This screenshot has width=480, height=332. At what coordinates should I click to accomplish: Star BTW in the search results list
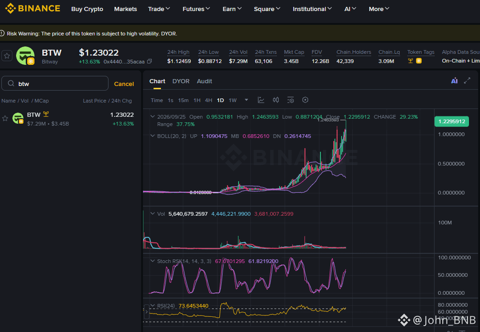pyautogui.click(x=5, y=118)
